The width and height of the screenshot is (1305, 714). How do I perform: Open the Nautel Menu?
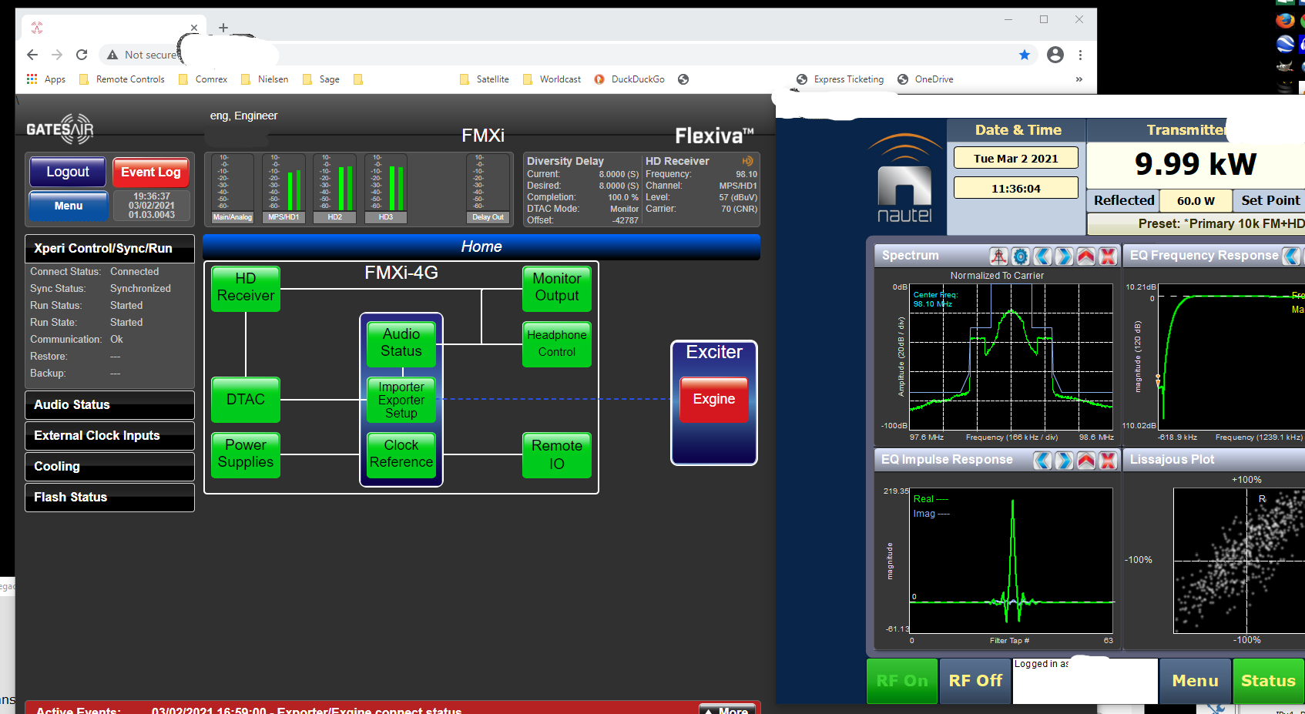[1195, 681]
